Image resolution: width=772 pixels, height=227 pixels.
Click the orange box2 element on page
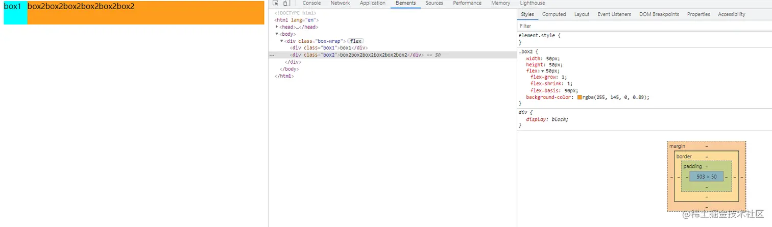146,13
